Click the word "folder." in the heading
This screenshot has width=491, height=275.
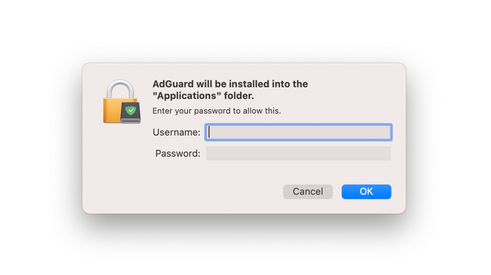tap(239, 95)
